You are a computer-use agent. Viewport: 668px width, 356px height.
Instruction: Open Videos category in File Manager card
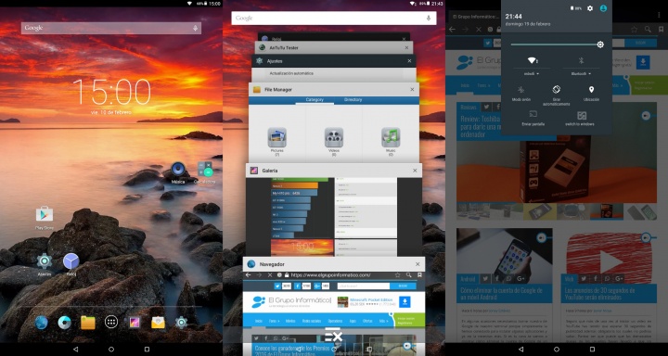point(334,141)
